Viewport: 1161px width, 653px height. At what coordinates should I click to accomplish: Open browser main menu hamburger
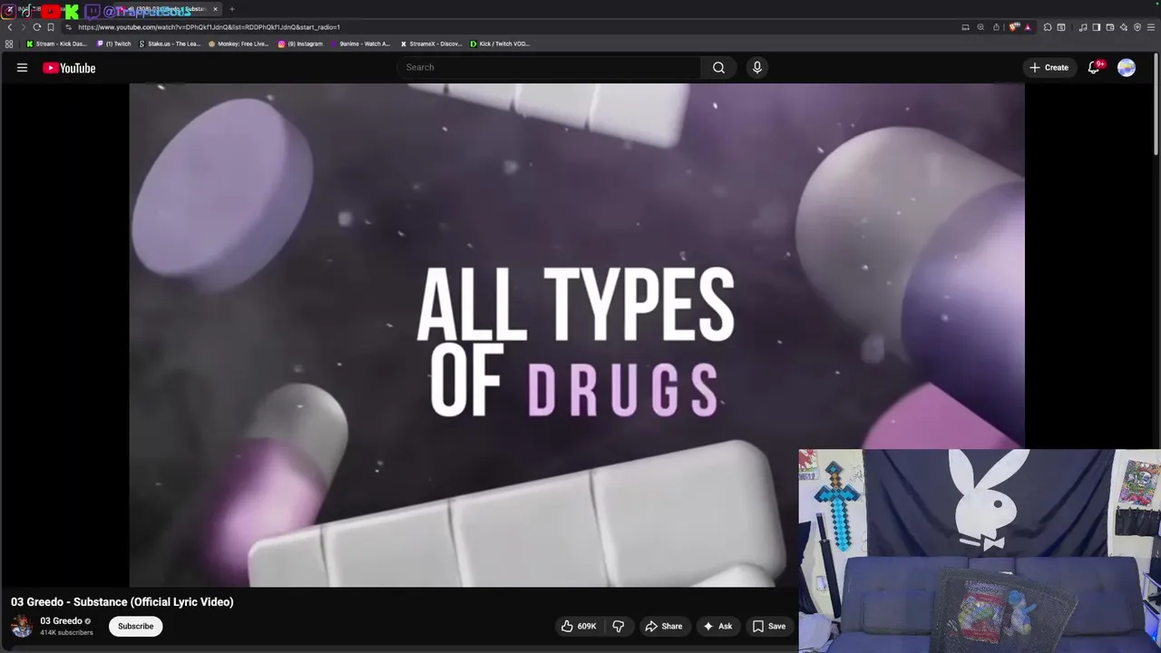point(1151,27)
